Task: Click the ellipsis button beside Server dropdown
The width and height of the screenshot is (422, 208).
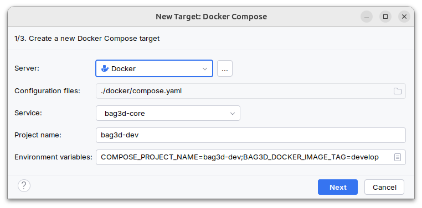Action: pos(225,68)
